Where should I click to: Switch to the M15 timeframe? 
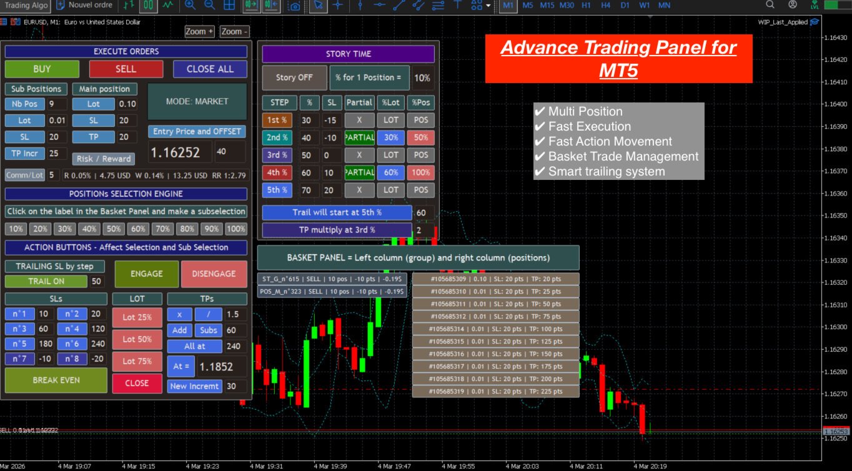click(547, 5)
